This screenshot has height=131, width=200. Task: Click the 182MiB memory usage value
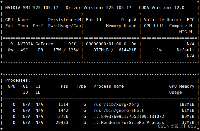tap(187, 105)
